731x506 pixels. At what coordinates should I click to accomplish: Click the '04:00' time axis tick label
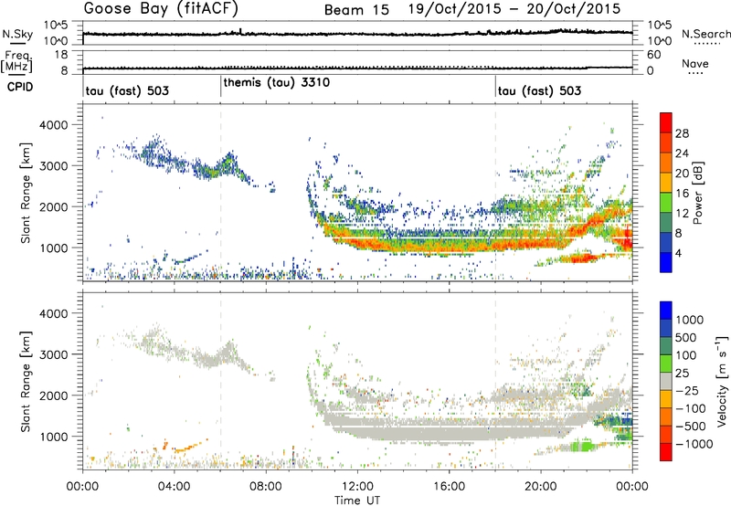point(175,487)
